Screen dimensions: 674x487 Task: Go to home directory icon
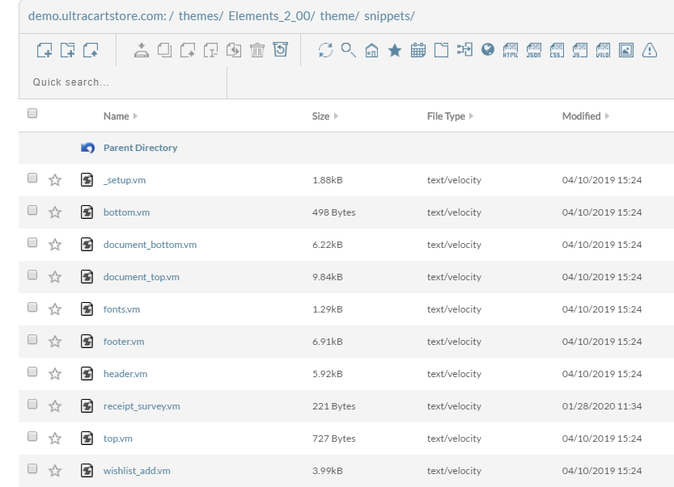coord(371,51)
